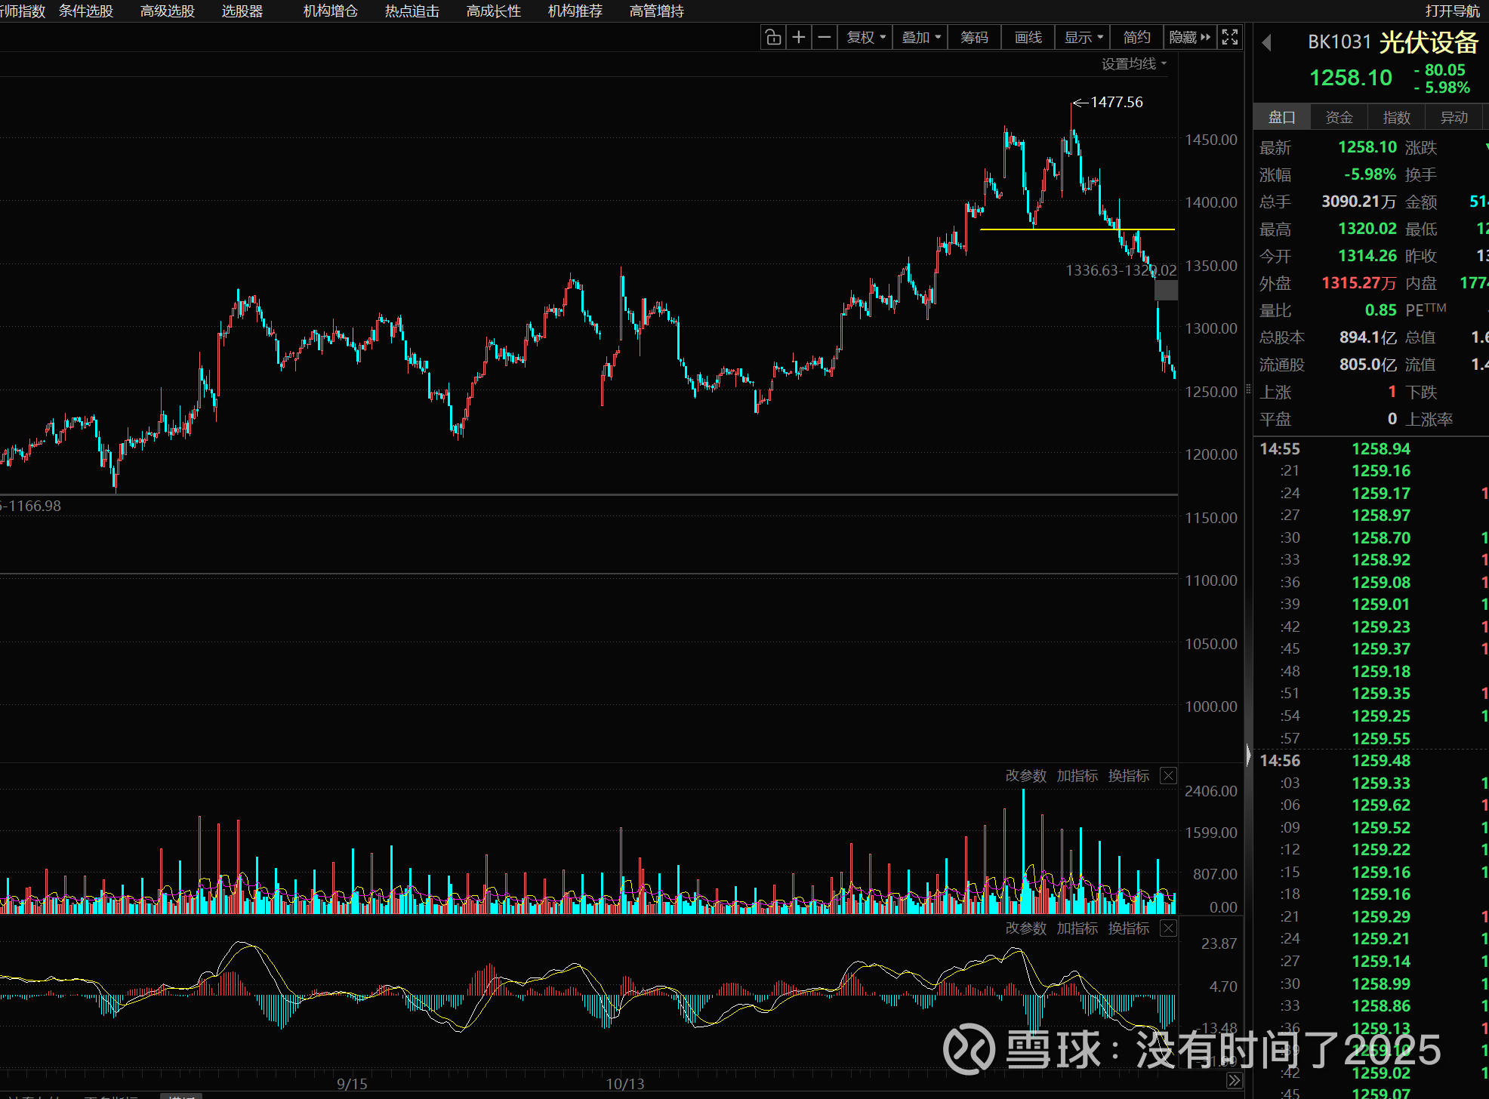Click back arrow beside BK1031

1267,43
